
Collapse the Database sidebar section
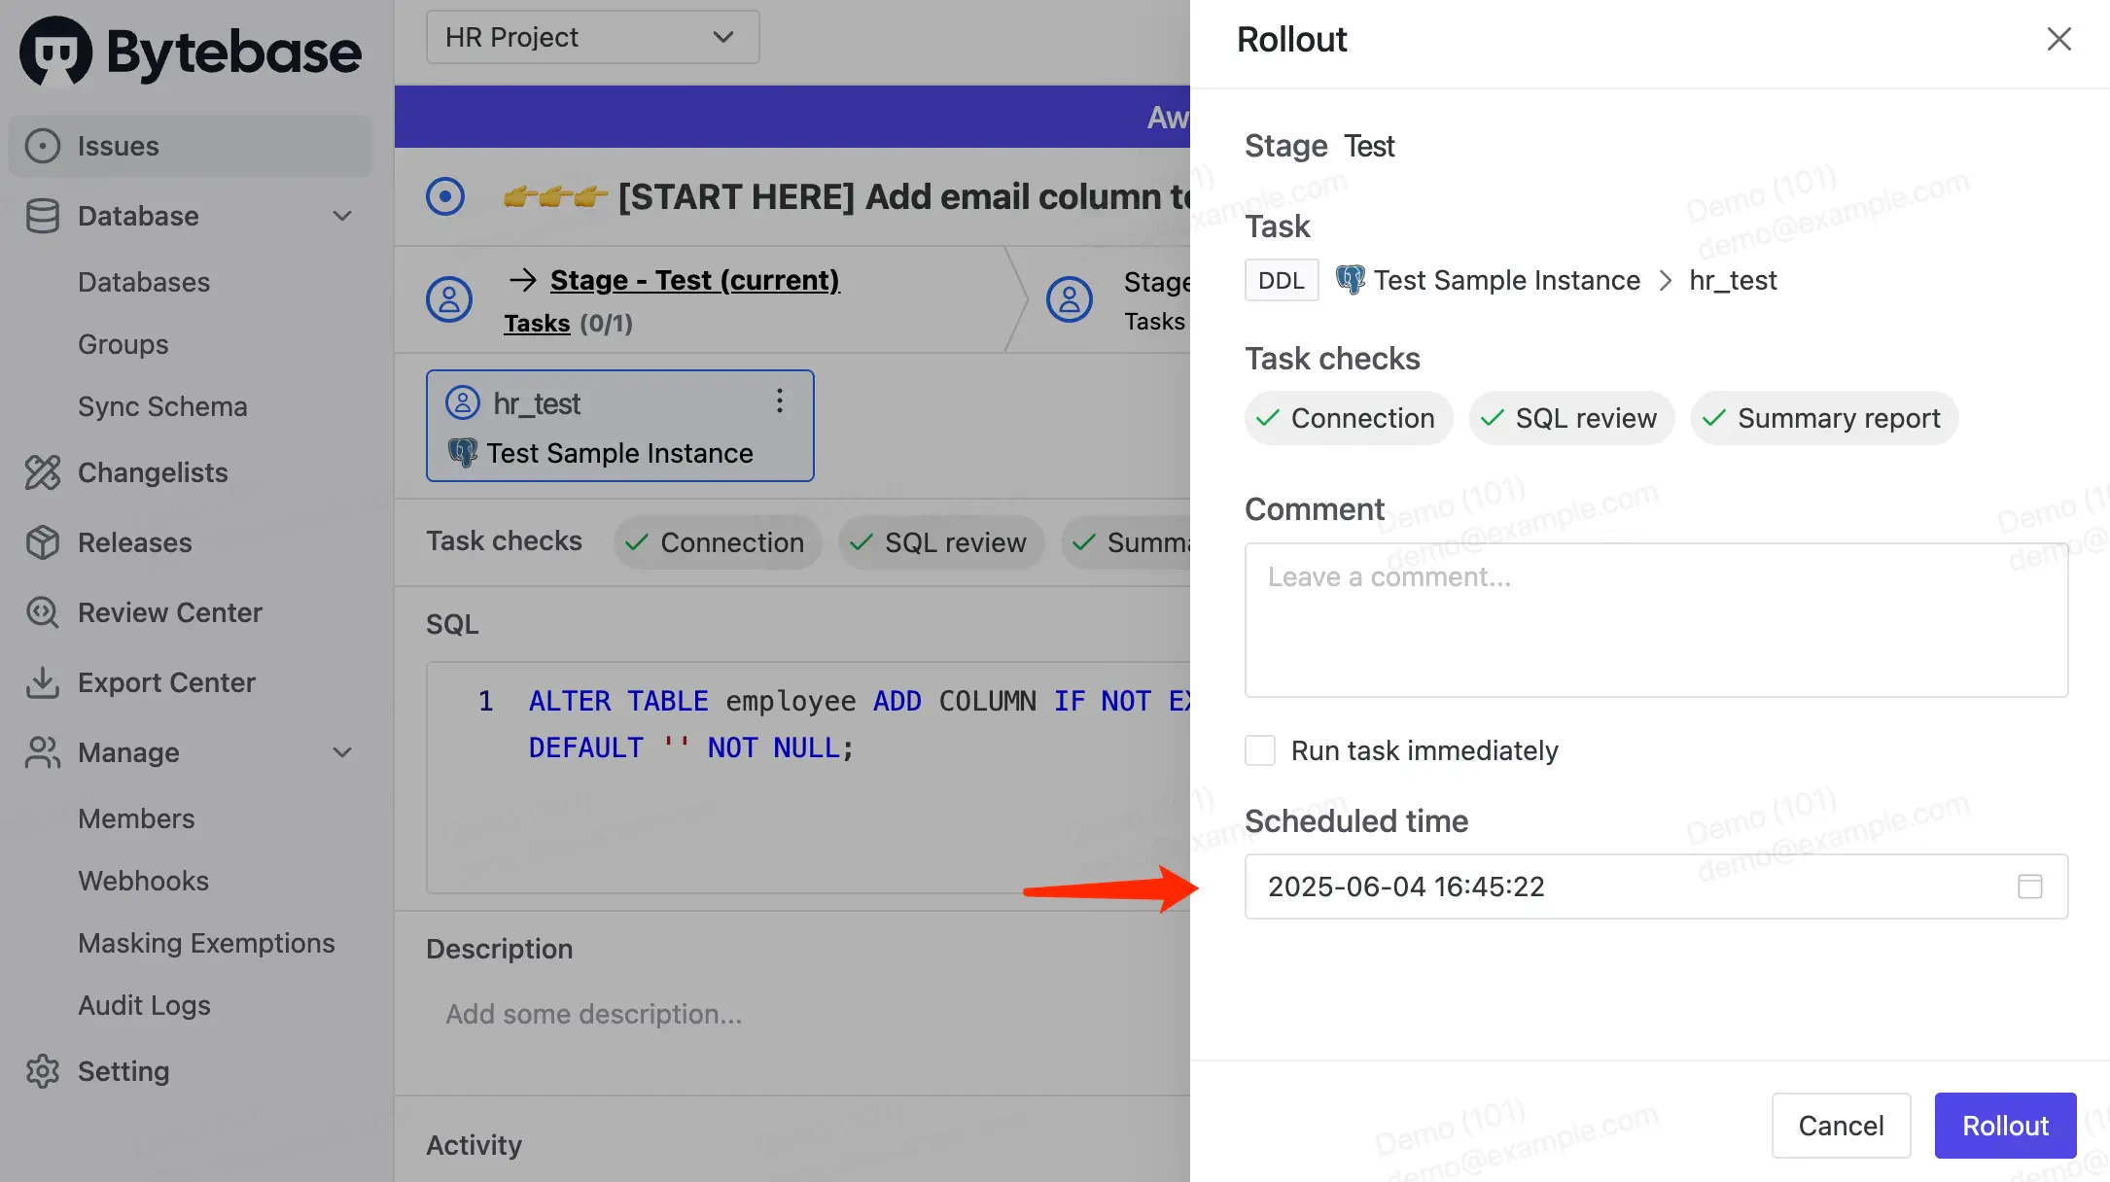[x=342, y=216]
